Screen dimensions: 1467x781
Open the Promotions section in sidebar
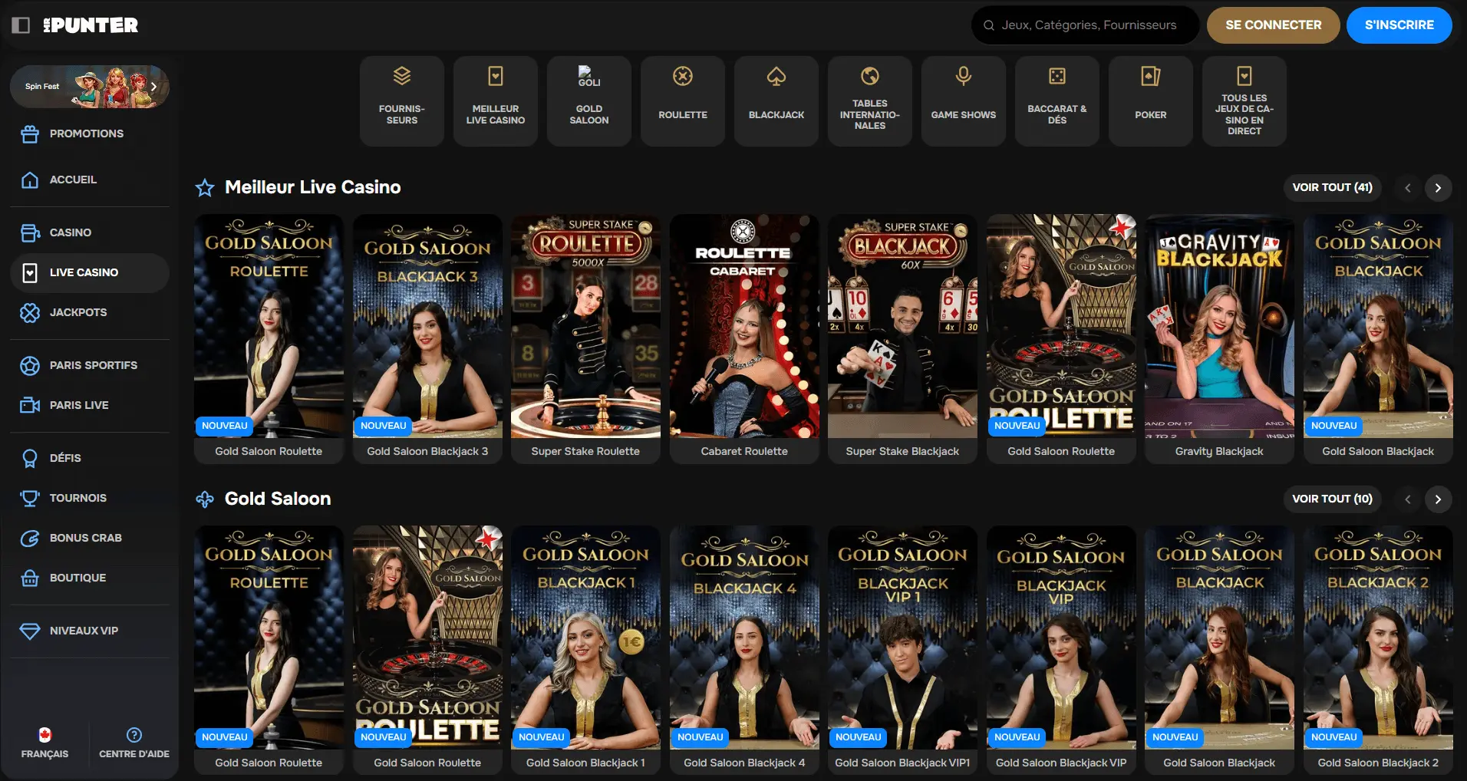[x=86, y=133]
